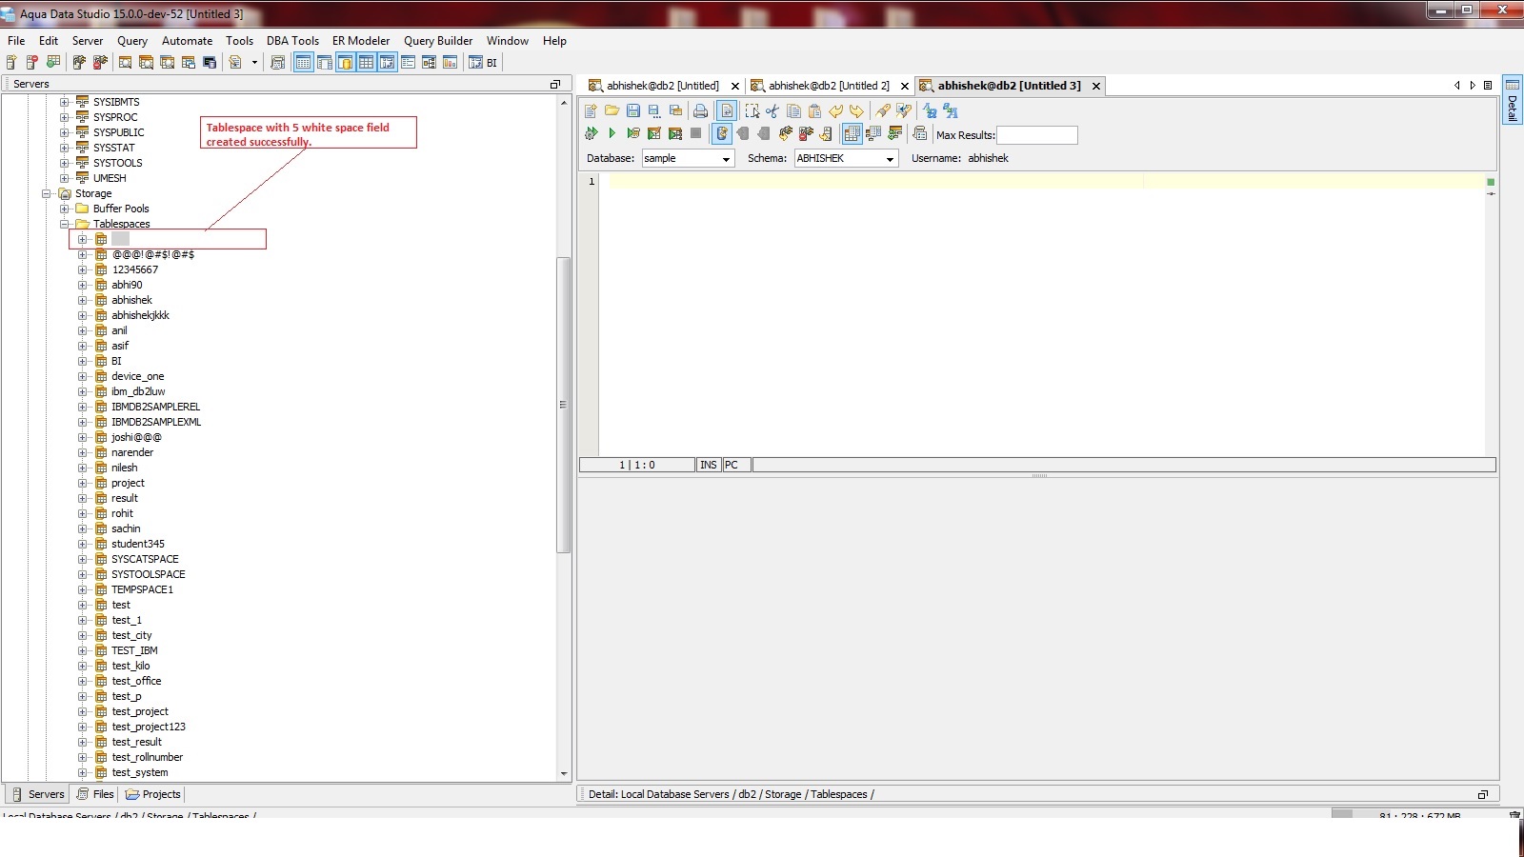This screenshot has width=1524, height=857.
Task: Click the Paste clipboard icon
Action: tap(814, 111)
